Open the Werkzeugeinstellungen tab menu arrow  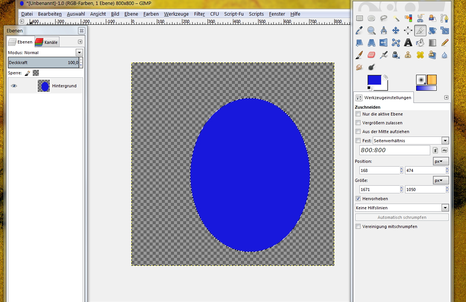tap(446, 98)
